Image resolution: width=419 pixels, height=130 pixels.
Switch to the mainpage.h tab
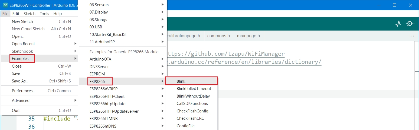coord(248,36)
